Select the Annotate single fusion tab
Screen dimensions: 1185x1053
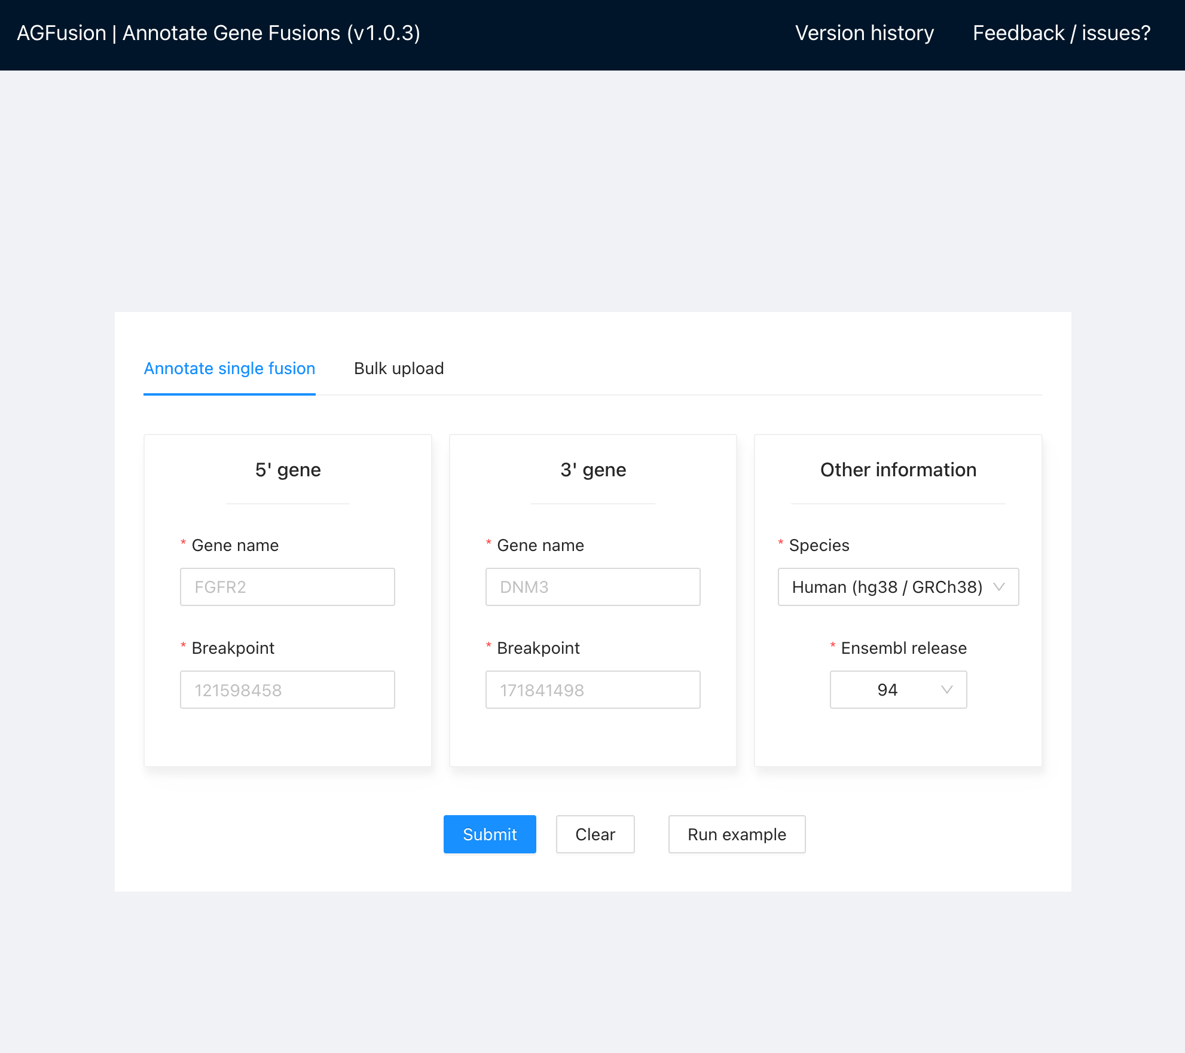[x=229, y=368]
